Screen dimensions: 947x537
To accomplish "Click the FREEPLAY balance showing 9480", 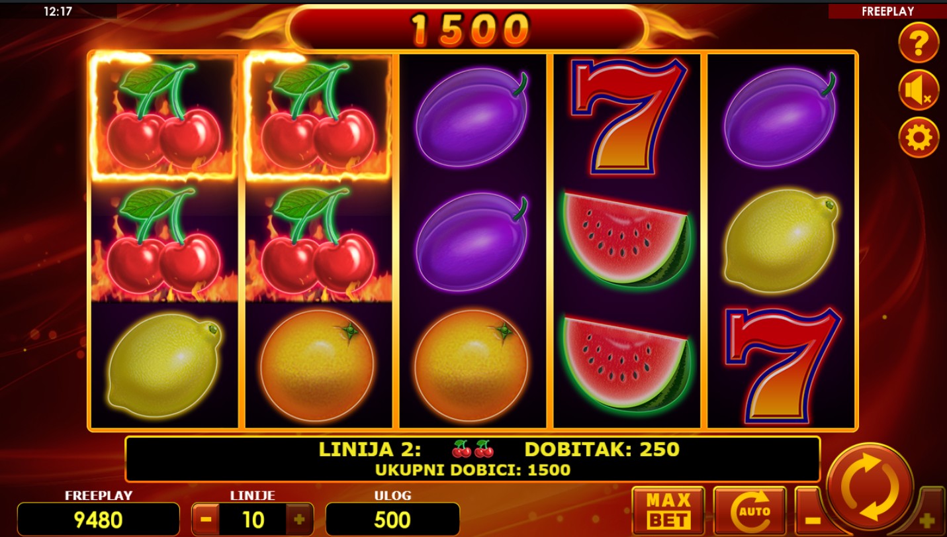I will pyautogui.click(x=98, y=519).
